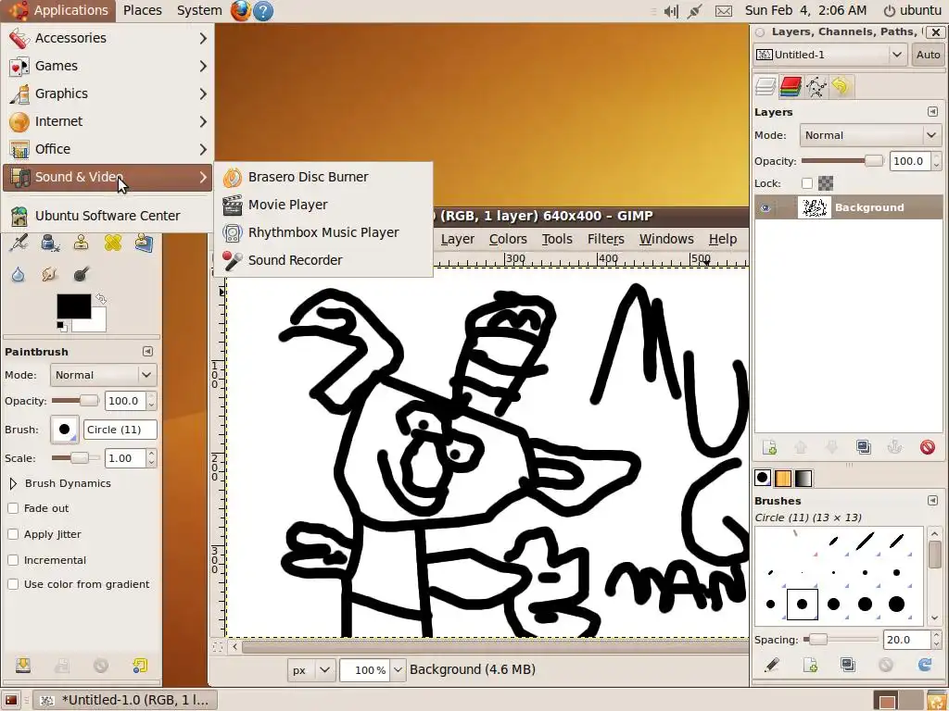Click the foreground black color swatch
Screen dimensions: 949x711
(72, 306)
